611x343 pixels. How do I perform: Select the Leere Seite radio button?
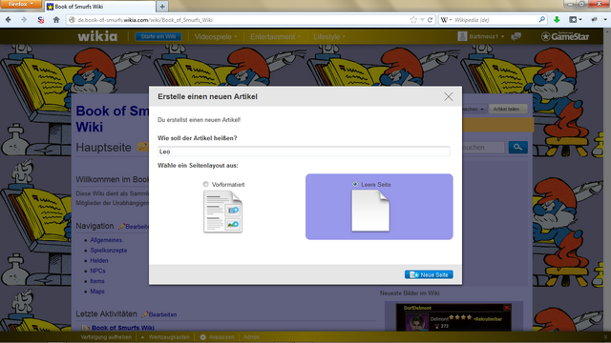[355, 184]
